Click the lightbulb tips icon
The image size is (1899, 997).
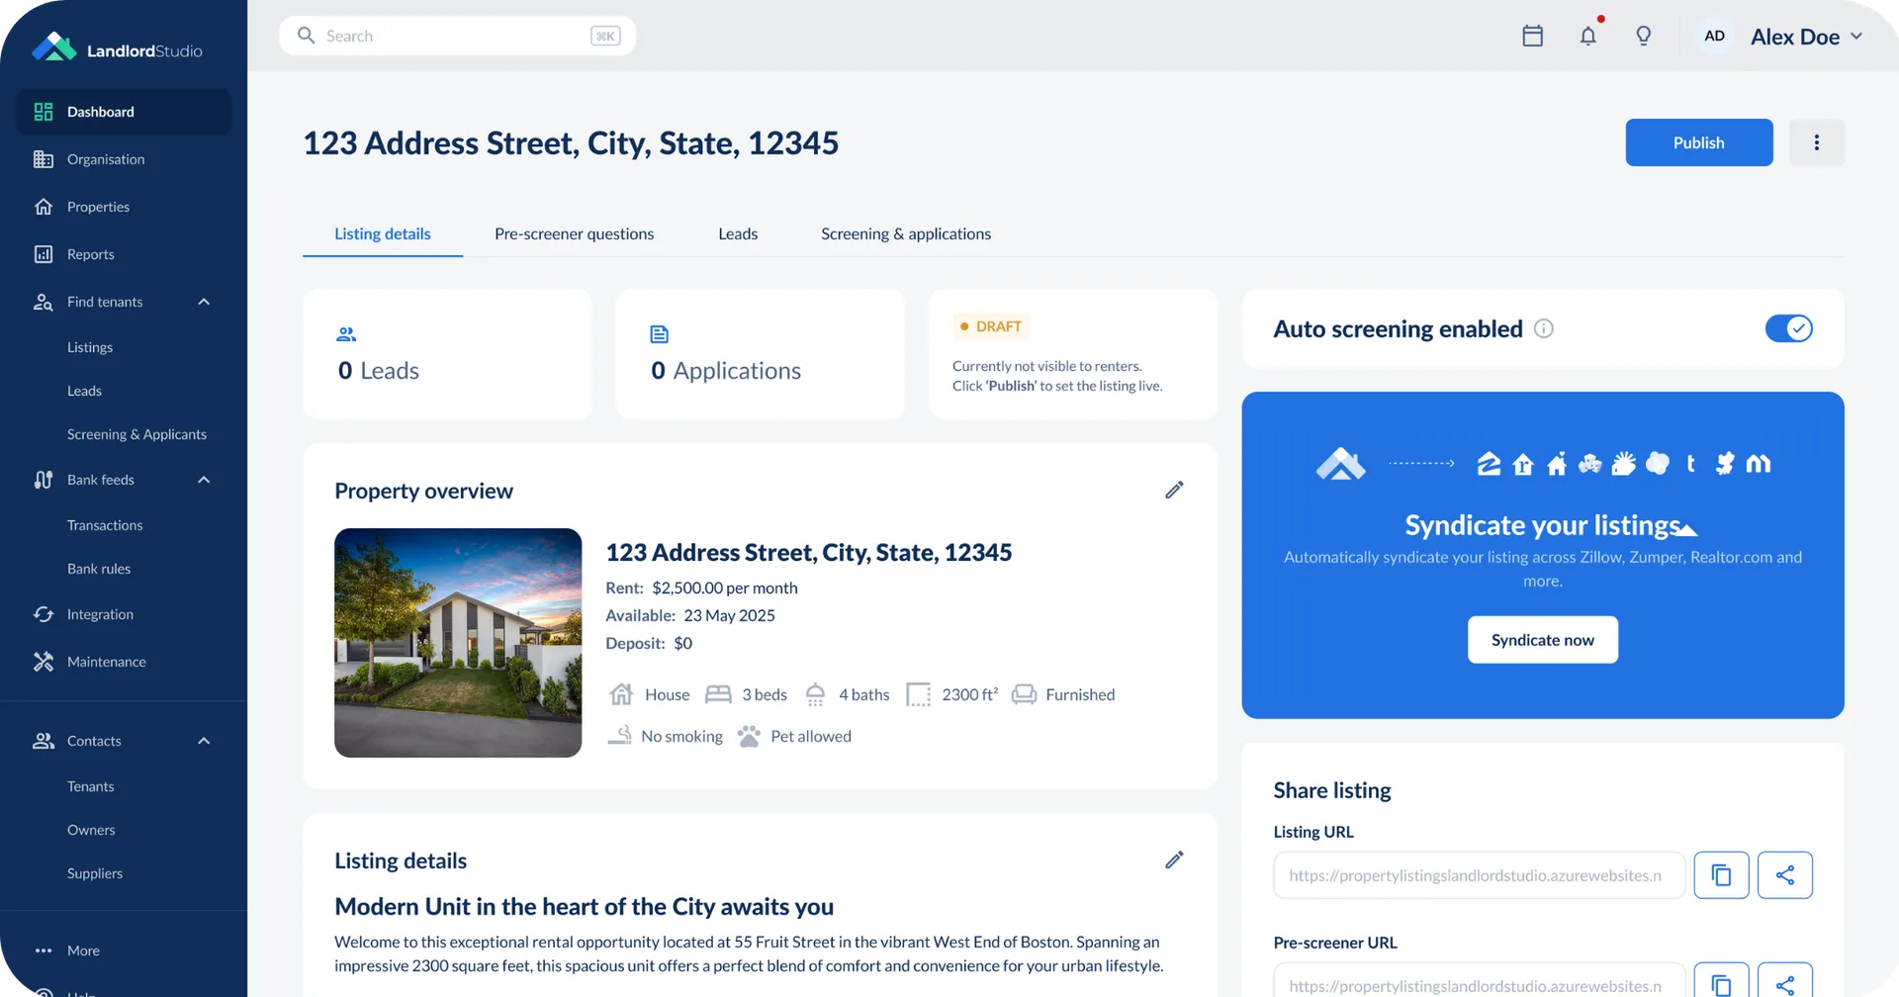(1643, 36)
